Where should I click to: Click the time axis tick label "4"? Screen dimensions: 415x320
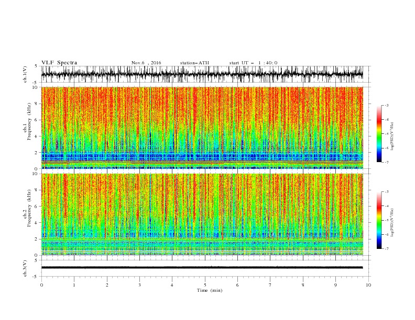tap(172, 285)
